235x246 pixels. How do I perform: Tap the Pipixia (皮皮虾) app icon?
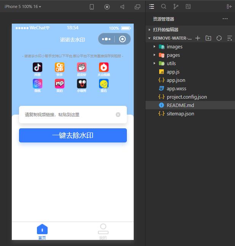[x=82, y=67]
